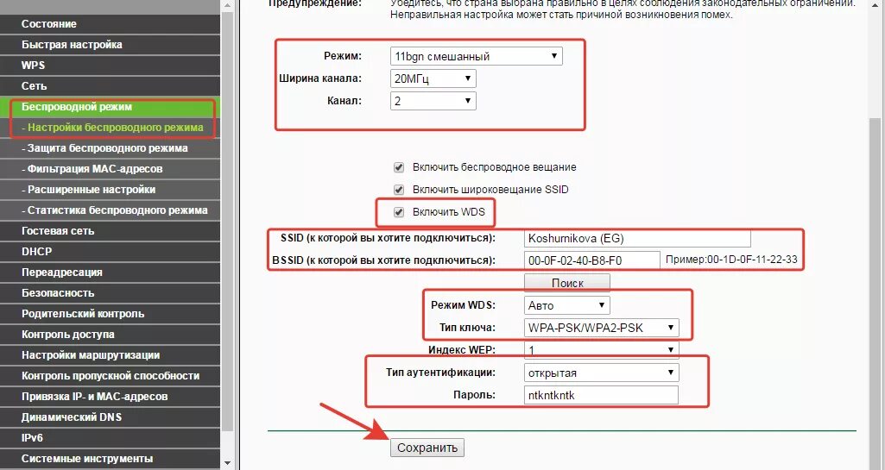Open Контроль пропускной способности in sidebar

pyautogui.click(x=110, y=376)
